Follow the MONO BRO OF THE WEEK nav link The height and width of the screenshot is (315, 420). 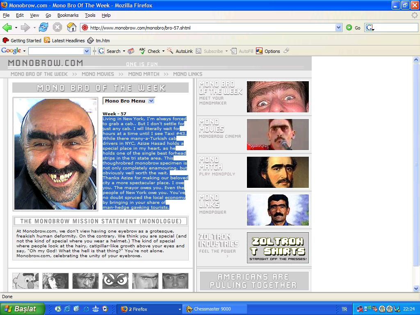click(39, 74)
